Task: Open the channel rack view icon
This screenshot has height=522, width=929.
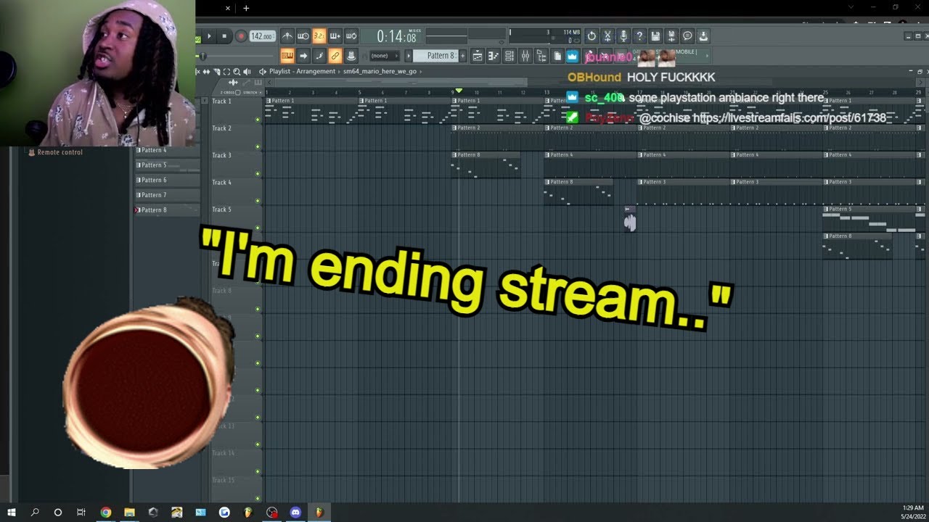Action: click(509, 56)
